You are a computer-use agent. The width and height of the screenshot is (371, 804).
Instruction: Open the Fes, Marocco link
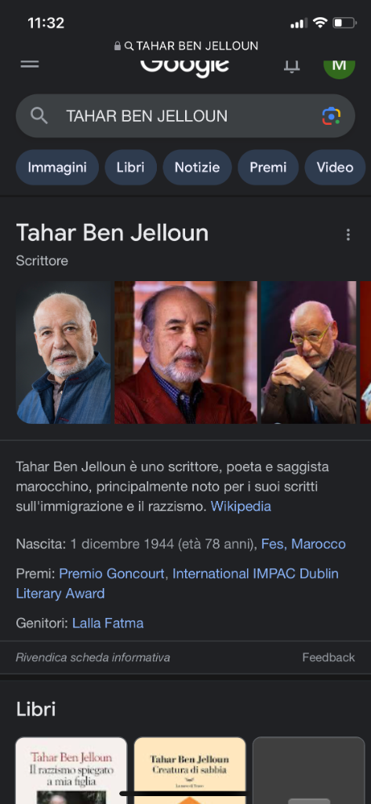pyautogui.click(x=304, y=544)
